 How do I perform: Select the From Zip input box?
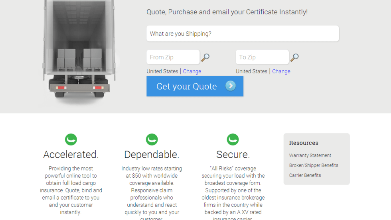point(173,57)
